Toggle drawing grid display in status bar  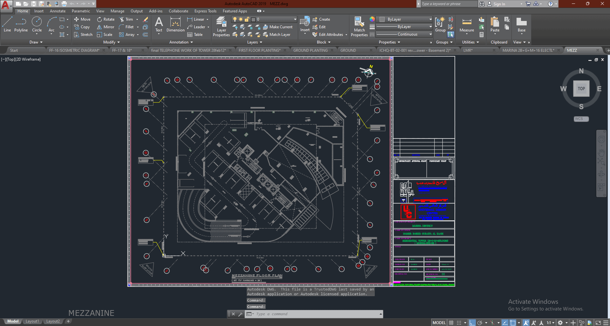point(451,323)
